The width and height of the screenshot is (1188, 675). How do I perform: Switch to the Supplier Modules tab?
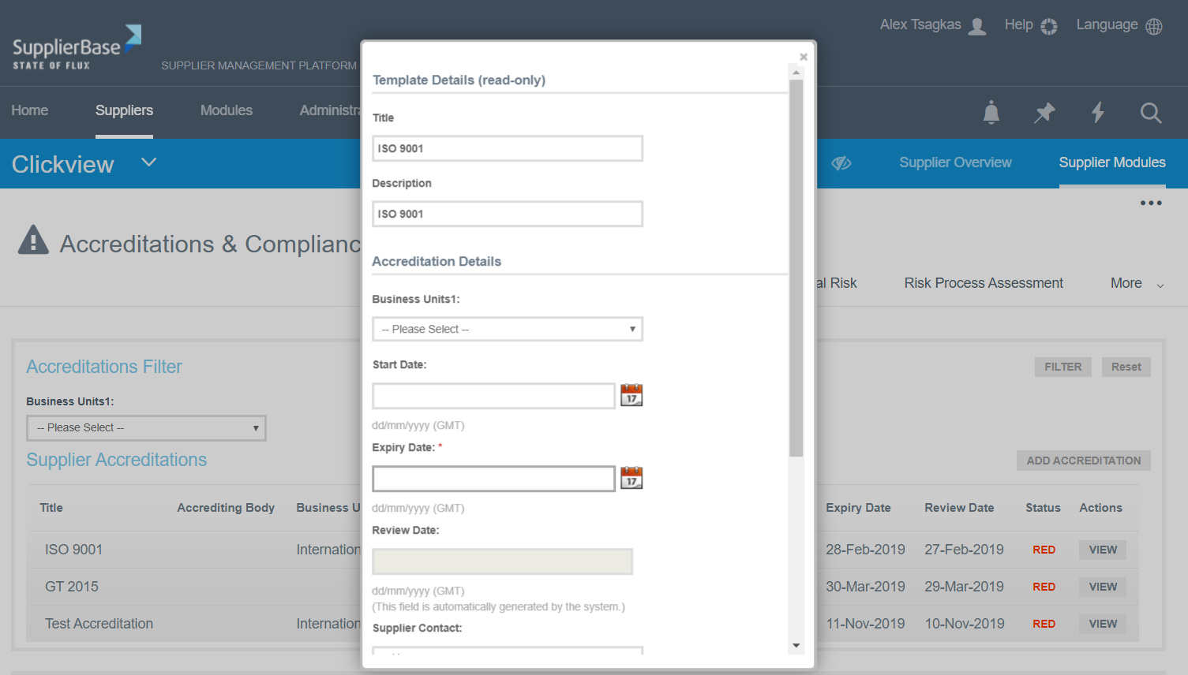point(1112,162)
